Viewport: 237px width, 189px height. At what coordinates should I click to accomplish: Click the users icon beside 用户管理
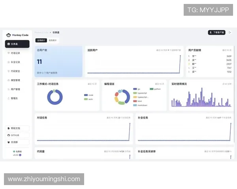click(x=9, y=89)
